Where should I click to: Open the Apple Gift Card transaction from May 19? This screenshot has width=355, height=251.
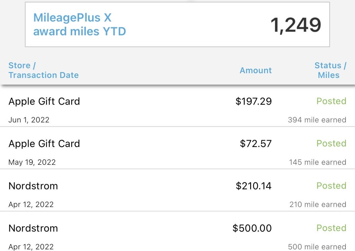pos(44,144)
